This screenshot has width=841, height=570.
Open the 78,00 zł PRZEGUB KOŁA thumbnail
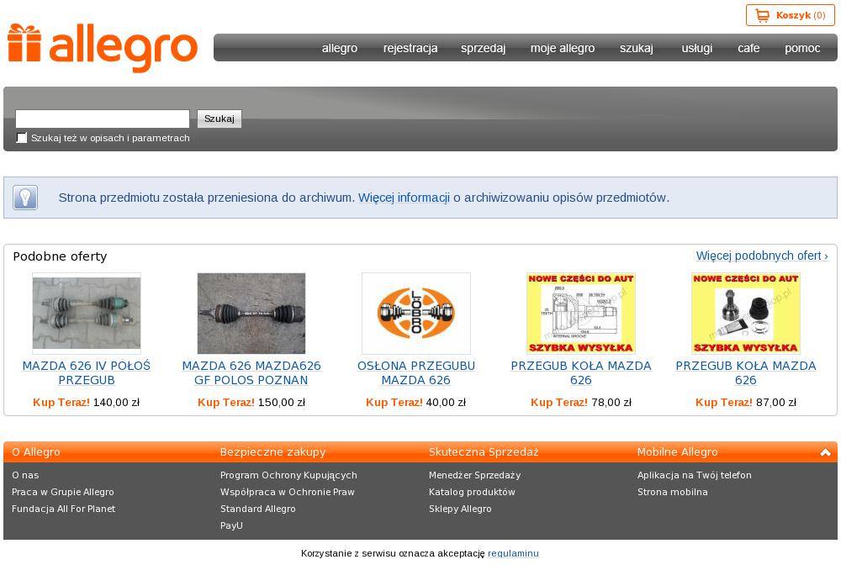[x=581, y=313]
